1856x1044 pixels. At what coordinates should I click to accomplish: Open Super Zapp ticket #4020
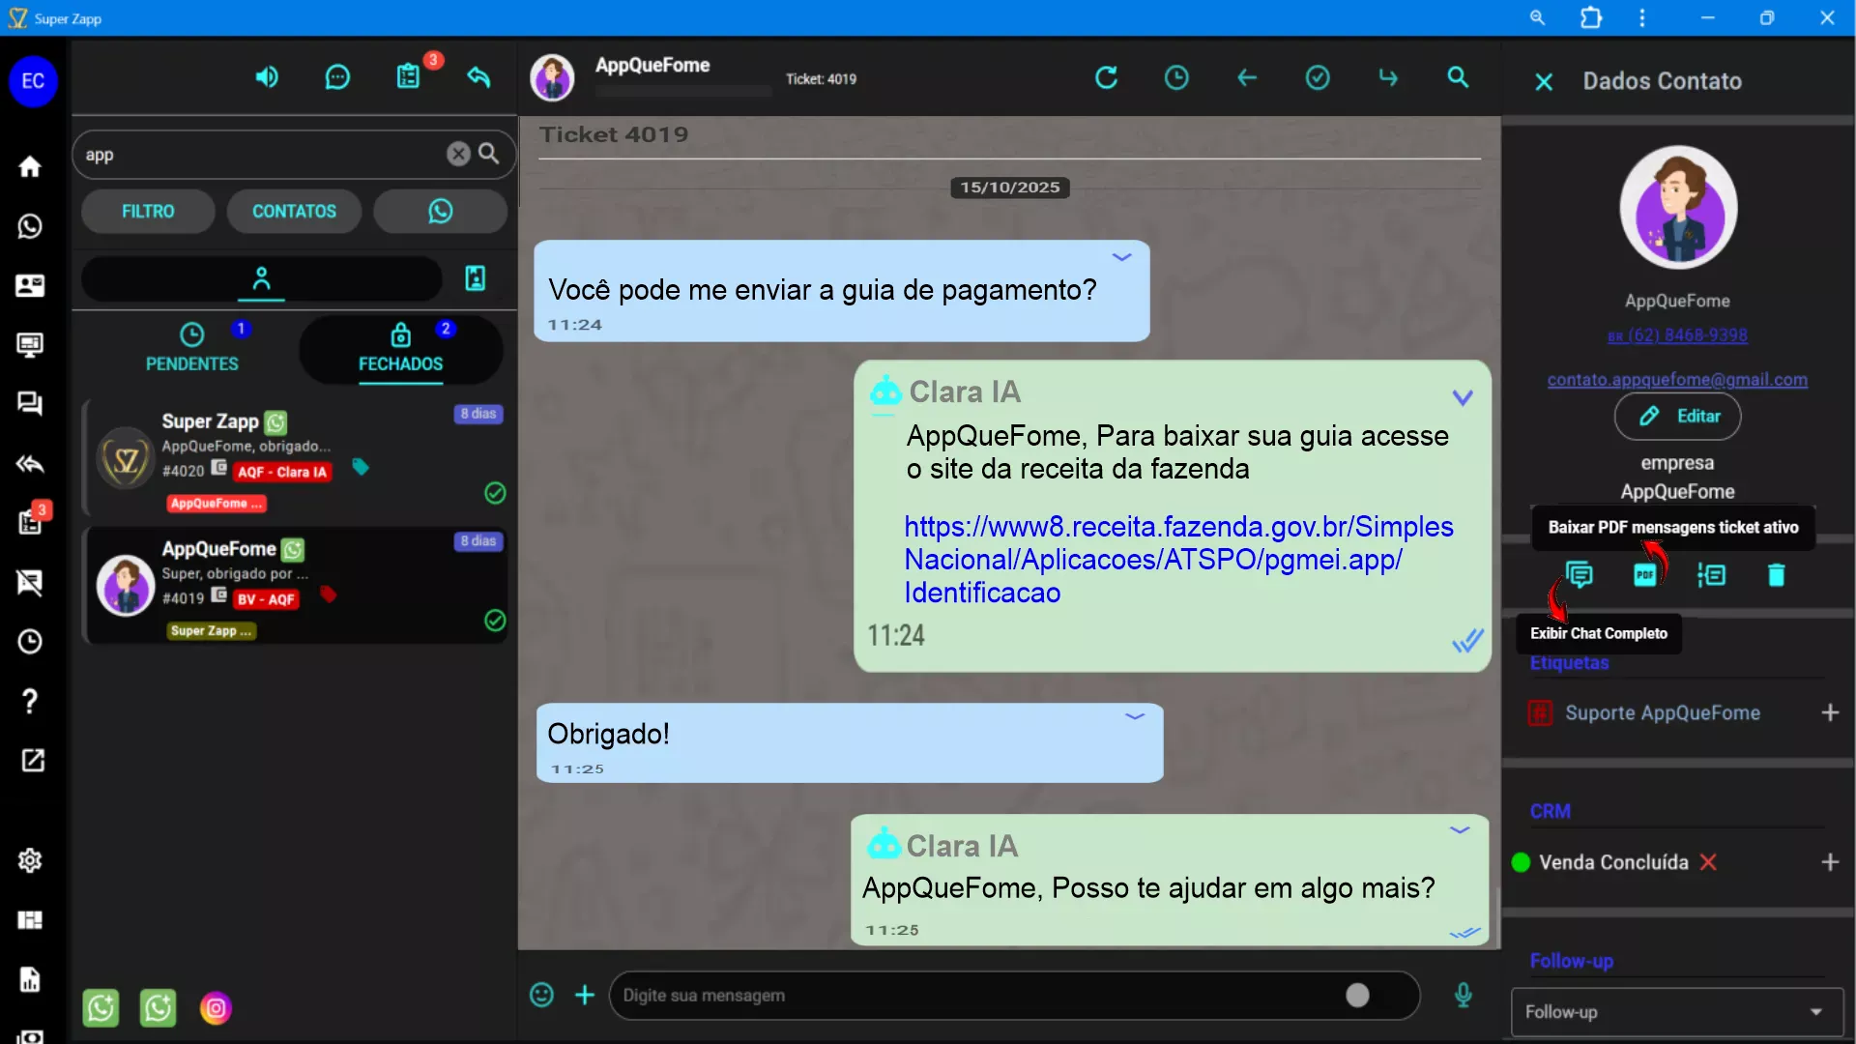point(296,459)
